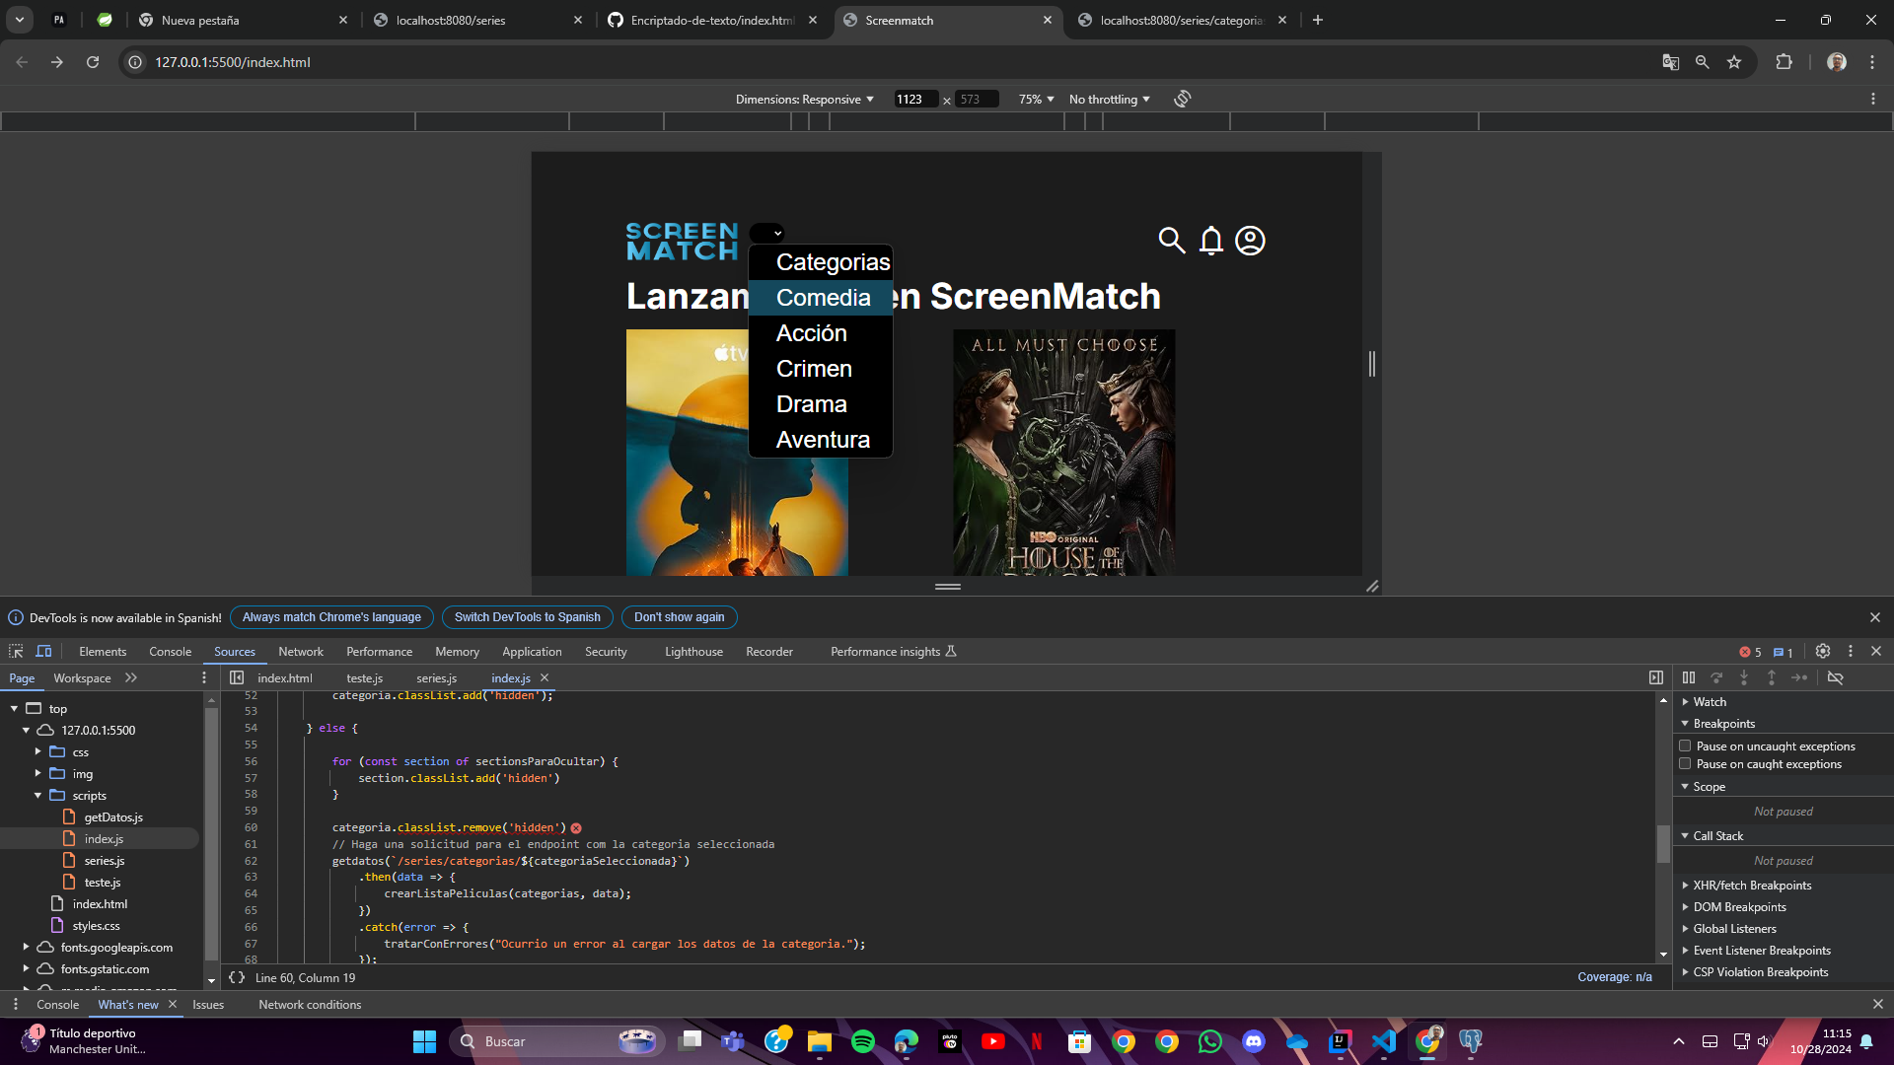Select Acción in the category list
This screenshot has height=1065, width=1894.
[x=821, y=333]
